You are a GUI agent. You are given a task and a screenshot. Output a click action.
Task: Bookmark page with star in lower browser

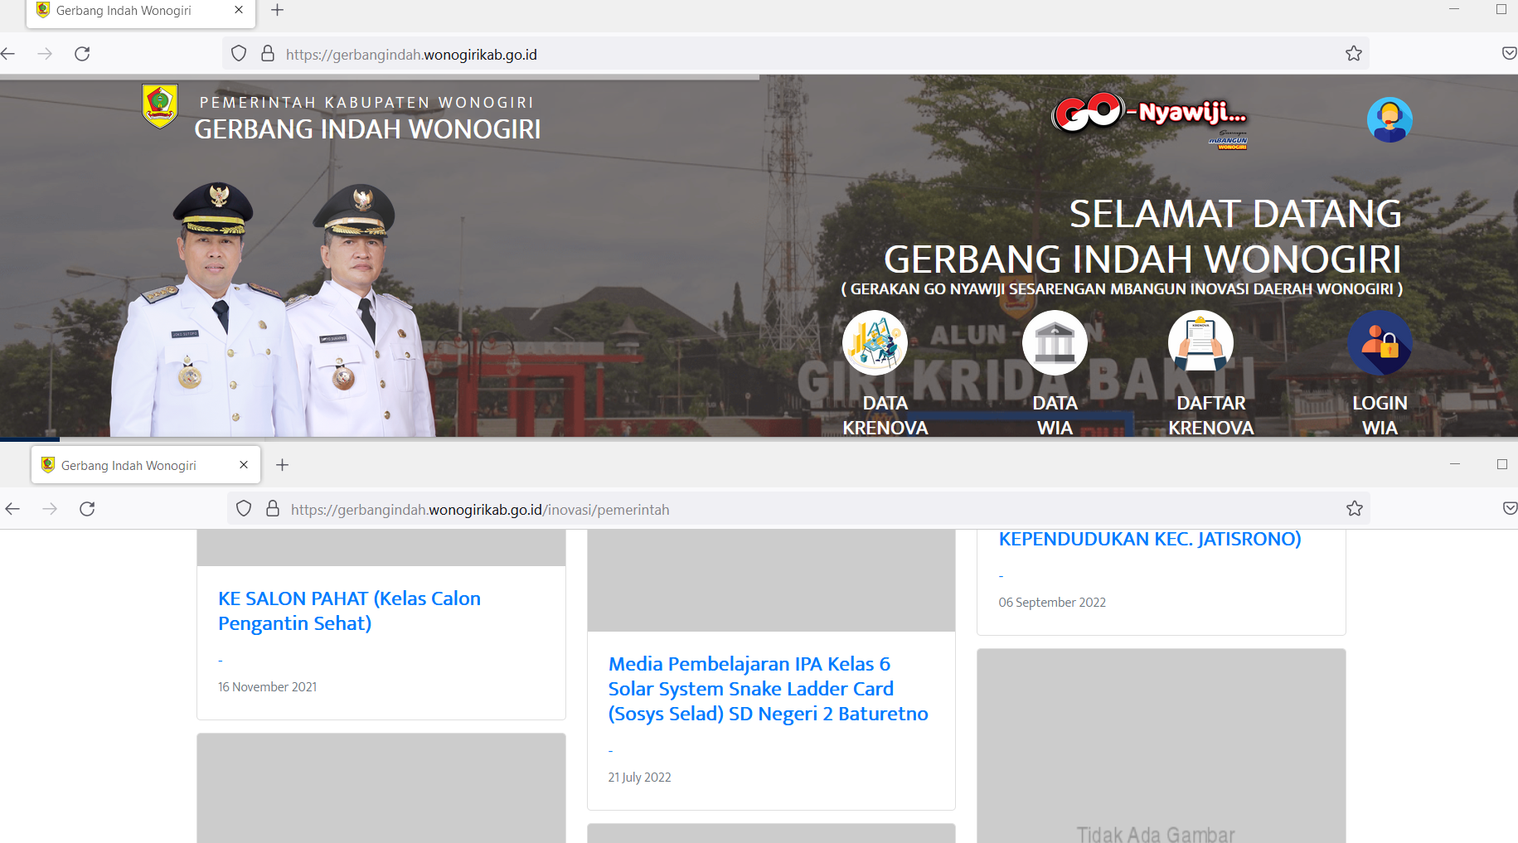click(1355, 509)
